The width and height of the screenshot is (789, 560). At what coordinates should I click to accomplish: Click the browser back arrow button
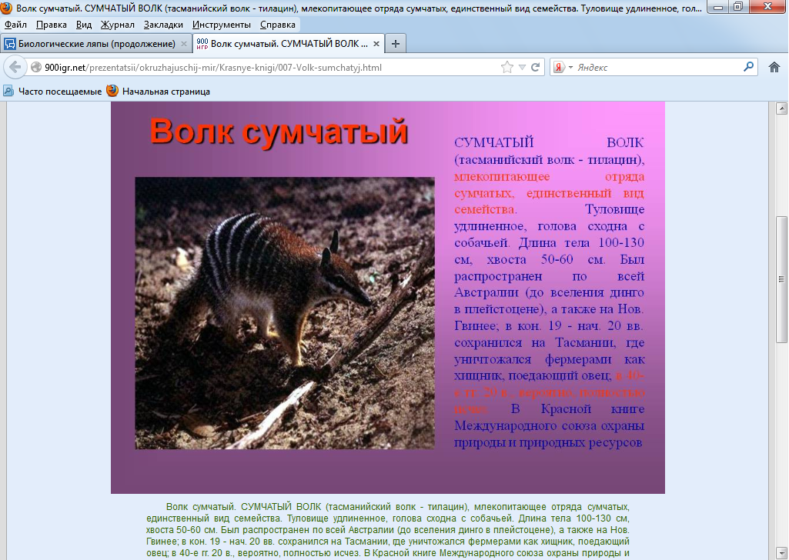pyautogui.click(x=15, y=68)
